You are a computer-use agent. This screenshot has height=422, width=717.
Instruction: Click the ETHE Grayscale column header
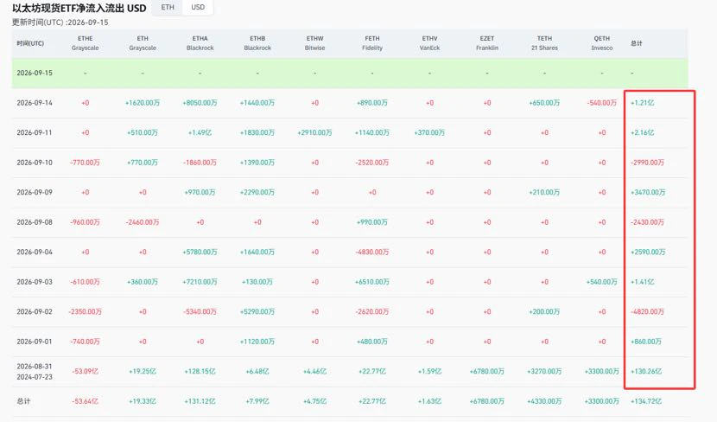(85, 43)
